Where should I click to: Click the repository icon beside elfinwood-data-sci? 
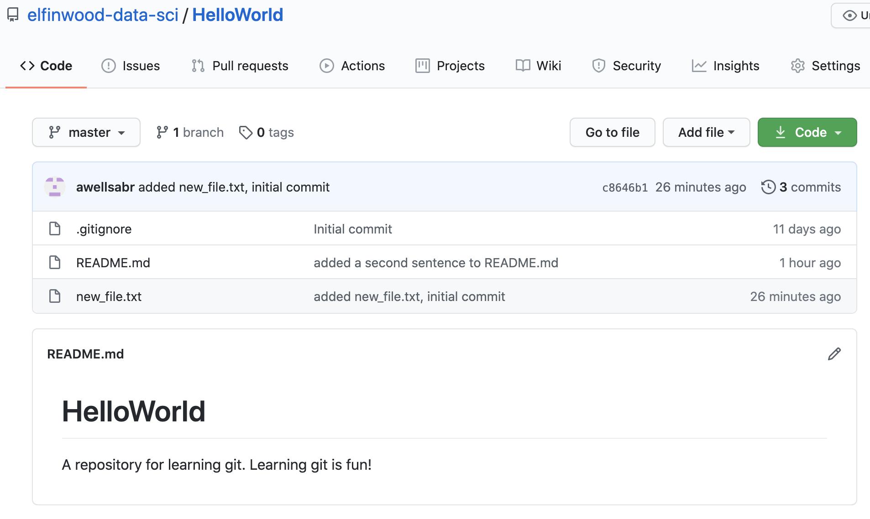coord(13,15)
